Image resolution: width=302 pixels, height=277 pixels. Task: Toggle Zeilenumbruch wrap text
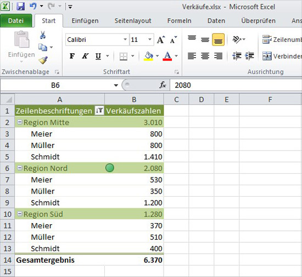click(x=282, y=40)
